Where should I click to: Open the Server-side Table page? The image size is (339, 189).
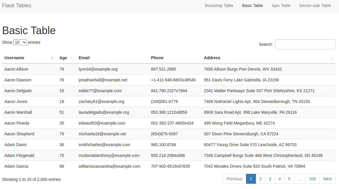pos(315,6)
